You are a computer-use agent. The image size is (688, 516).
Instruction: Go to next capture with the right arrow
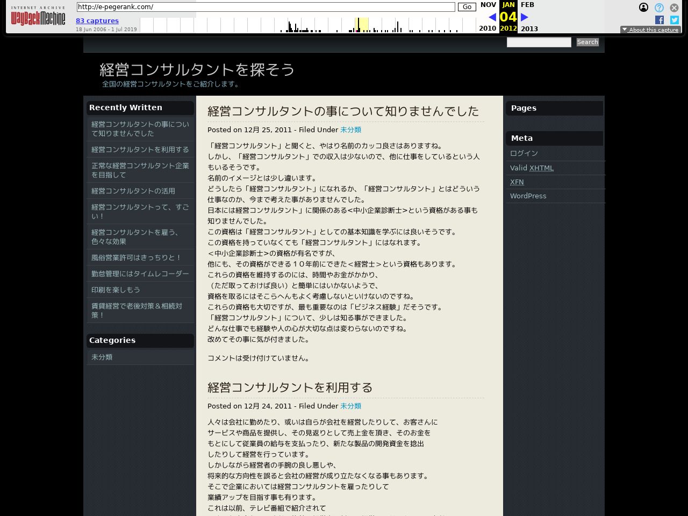525,17
